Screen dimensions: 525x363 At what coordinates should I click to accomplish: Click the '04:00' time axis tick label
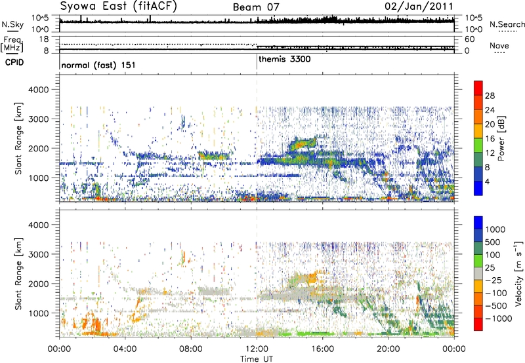pos(125,349)
